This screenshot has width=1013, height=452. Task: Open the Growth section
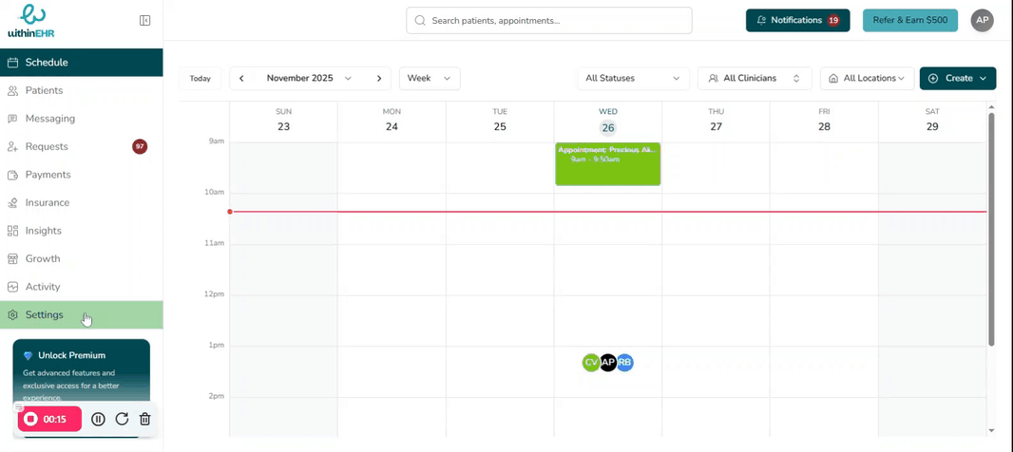click(x=82, y=259)
